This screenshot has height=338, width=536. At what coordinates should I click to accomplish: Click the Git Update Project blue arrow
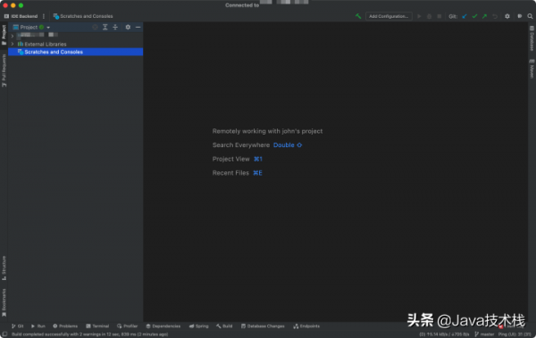click(465, 16)
